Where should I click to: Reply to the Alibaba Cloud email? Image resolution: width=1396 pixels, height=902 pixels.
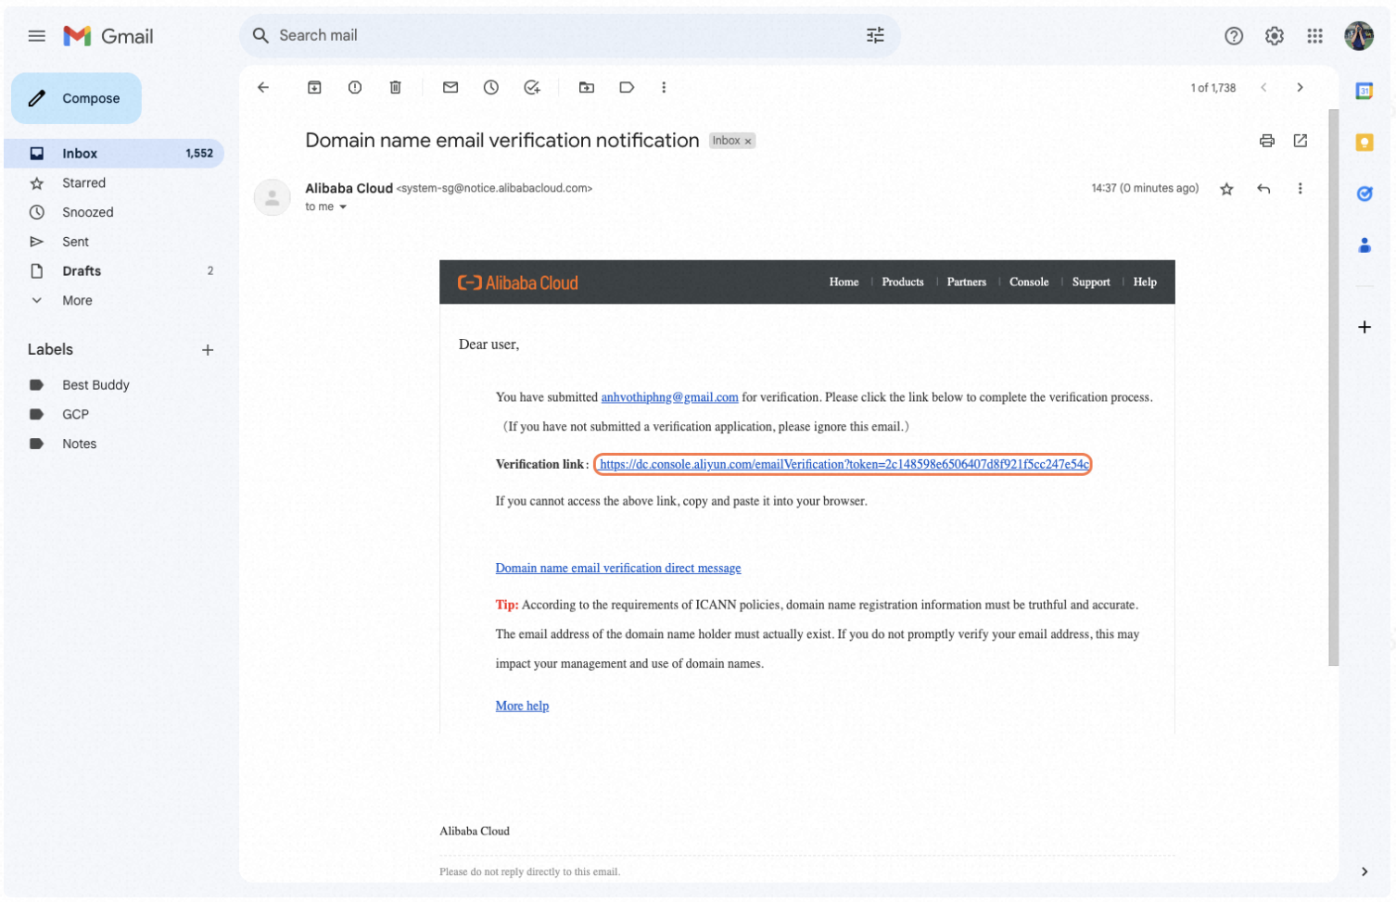pyautogui.click(x=1263, y=189)
